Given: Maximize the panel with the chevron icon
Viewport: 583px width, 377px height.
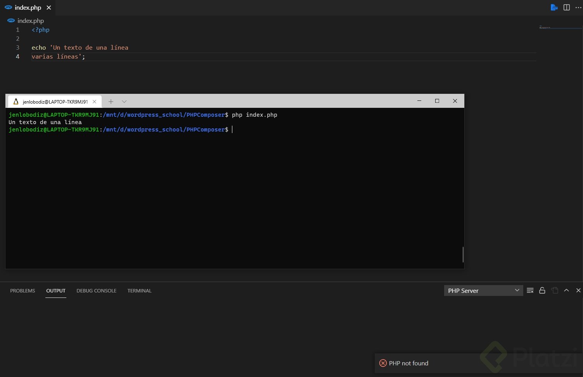Looking at the screenshot, I should click(566, 290).
